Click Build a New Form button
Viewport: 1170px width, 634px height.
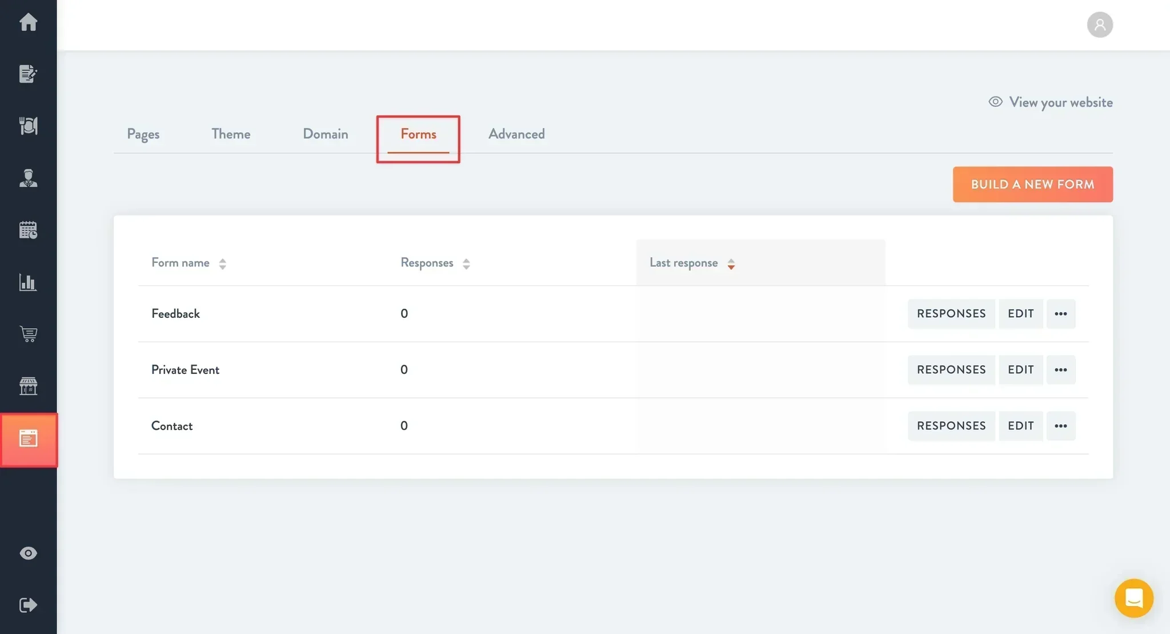pyautogui.click(x=1032, y=184)
